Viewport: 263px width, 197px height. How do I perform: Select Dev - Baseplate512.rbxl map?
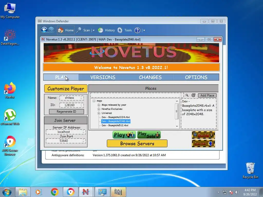point(115,125)
